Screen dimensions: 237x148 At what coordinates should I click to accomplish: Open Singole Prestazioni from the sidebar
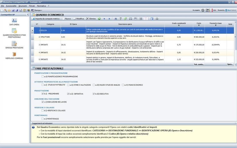tap(14, 44)
